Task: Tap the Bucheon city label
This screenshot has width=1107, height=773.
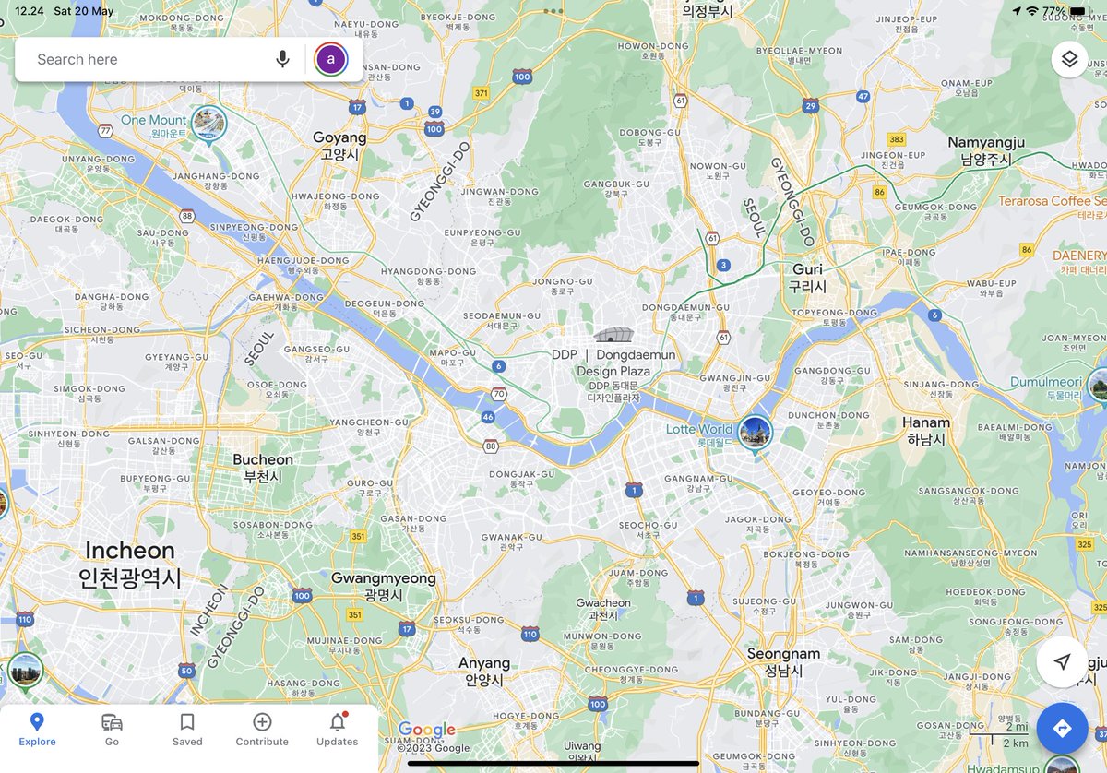Action: click(263, 468)
